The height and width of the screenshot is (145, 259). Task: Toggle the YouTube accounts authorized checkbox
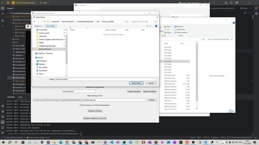[x=81, y=105]
